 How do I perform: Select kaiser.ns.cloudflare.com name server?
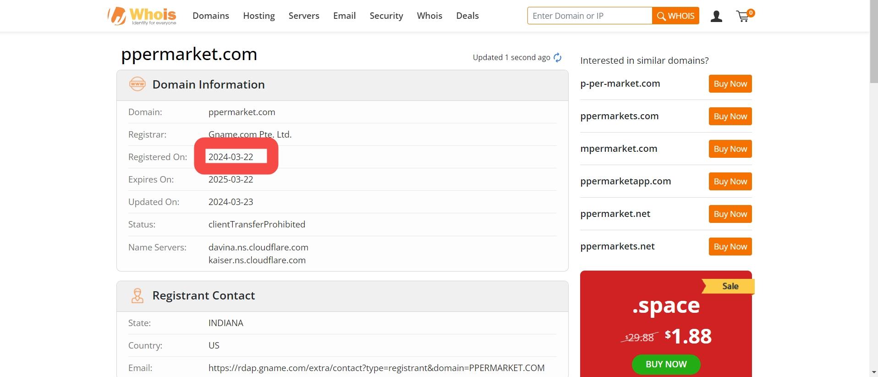pos(257,260)
